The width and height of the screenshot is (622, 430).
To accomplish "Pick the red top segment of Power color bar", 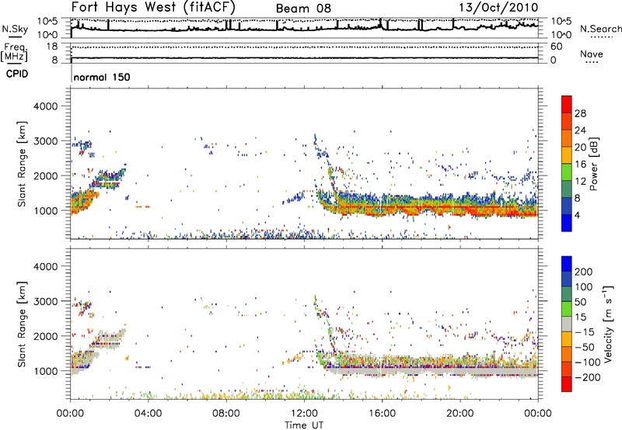I will pyautogui.click(x=567, y=105).
